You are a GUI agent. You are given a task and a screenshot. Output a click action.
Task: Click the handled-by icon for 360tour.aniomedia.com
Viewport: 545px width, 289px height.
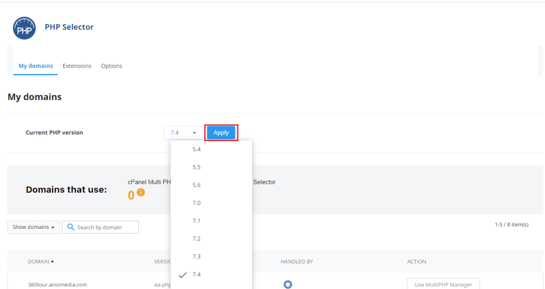click(x=288, y=284)
